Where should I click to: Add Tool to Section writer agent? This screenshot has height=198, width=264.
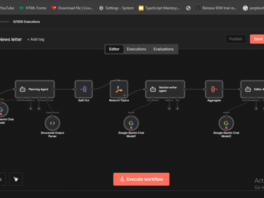tap(177, 109)
